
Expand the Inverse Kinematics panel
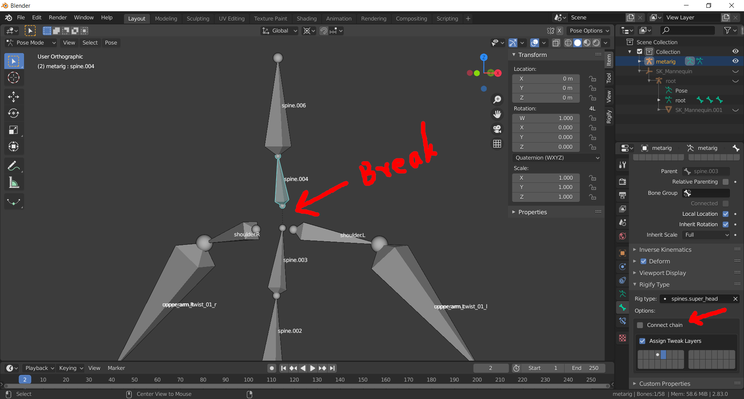pos(665,250)
